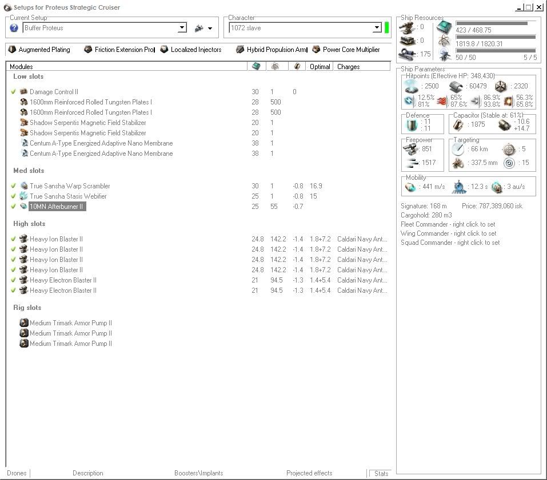
Task: Open the Boosters\Implants tab
Action: click(198, 473)
